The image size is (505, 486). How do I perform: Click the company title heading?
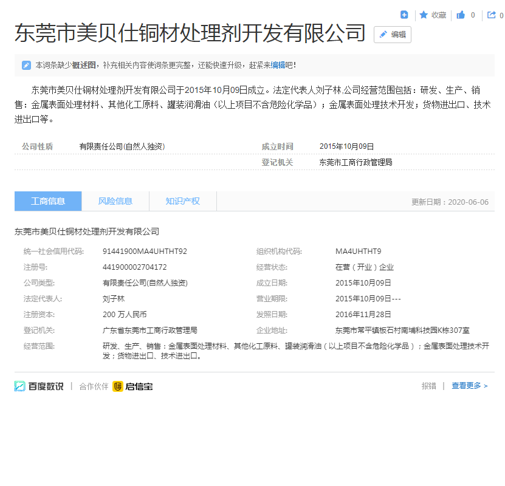190,34
